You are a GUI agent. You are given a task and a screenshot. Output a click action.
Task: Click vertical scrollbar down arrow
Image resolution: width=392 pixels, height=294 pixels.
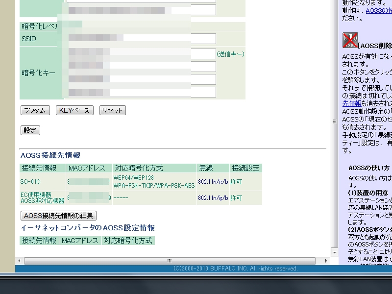click(x=335, y=252)
